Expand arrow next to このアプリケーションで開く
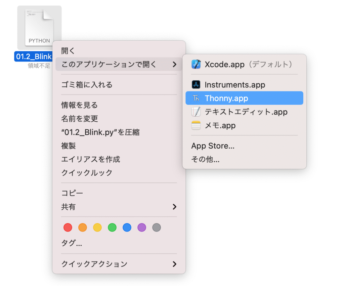The image size is (344, 286). [x=174, y=64]
